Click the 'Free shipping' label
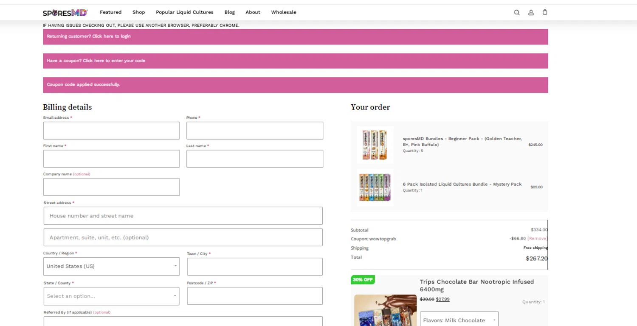 pyautogui.click(x=536, y=248)
